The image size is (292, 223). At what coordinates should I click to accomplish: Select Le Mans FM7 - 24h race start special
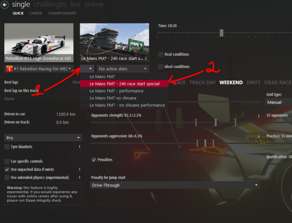click(124, 83)
